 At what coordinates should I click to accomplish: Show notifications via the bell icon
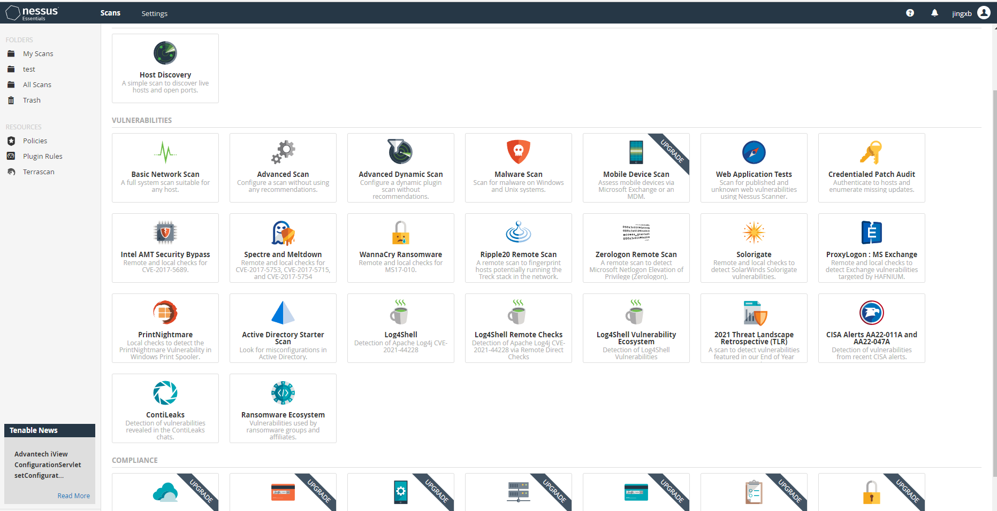click(934, 13)
